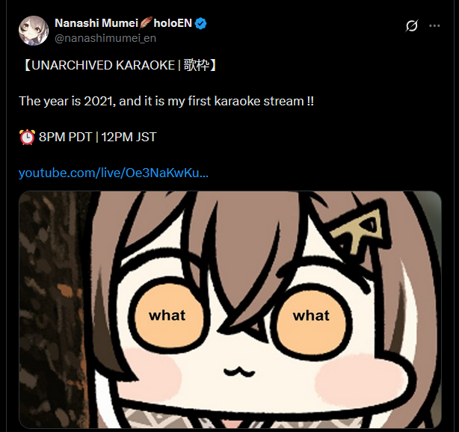Open Nanashi Mumei's profile avatar

click(x=34, y=31)
